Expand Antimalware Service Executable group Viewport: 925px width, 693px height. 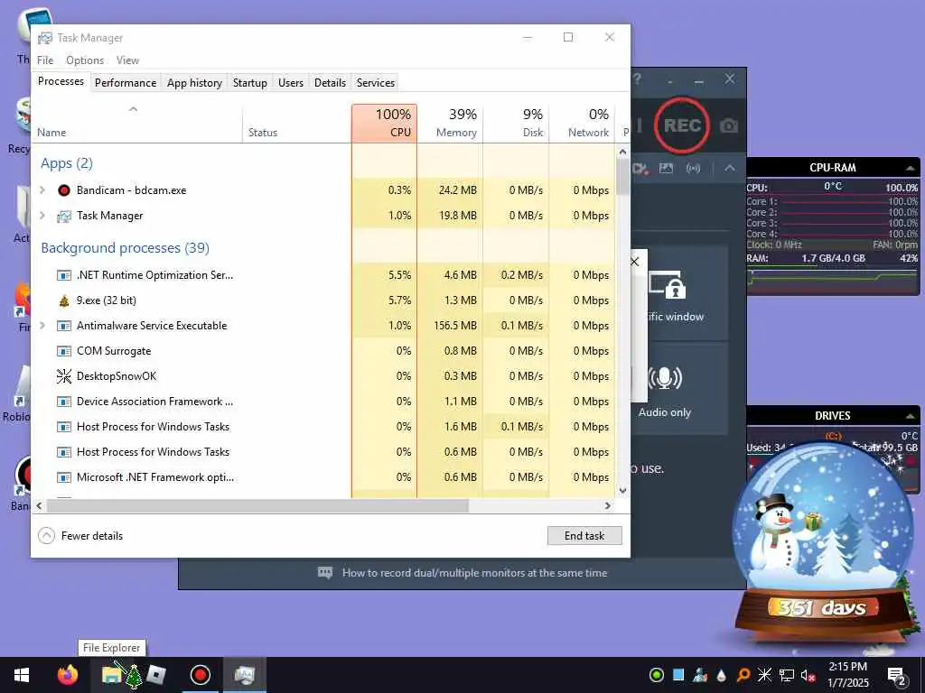(x=42, y=325)
